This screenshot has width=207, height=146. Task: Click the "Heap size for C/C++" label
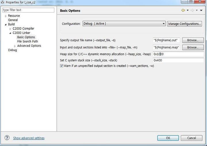(105, 54)
